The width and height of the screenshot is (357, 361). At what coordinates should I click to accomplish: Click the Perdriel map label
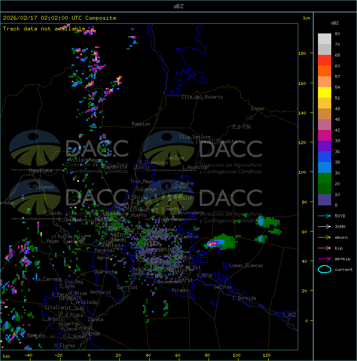point(105,250)
